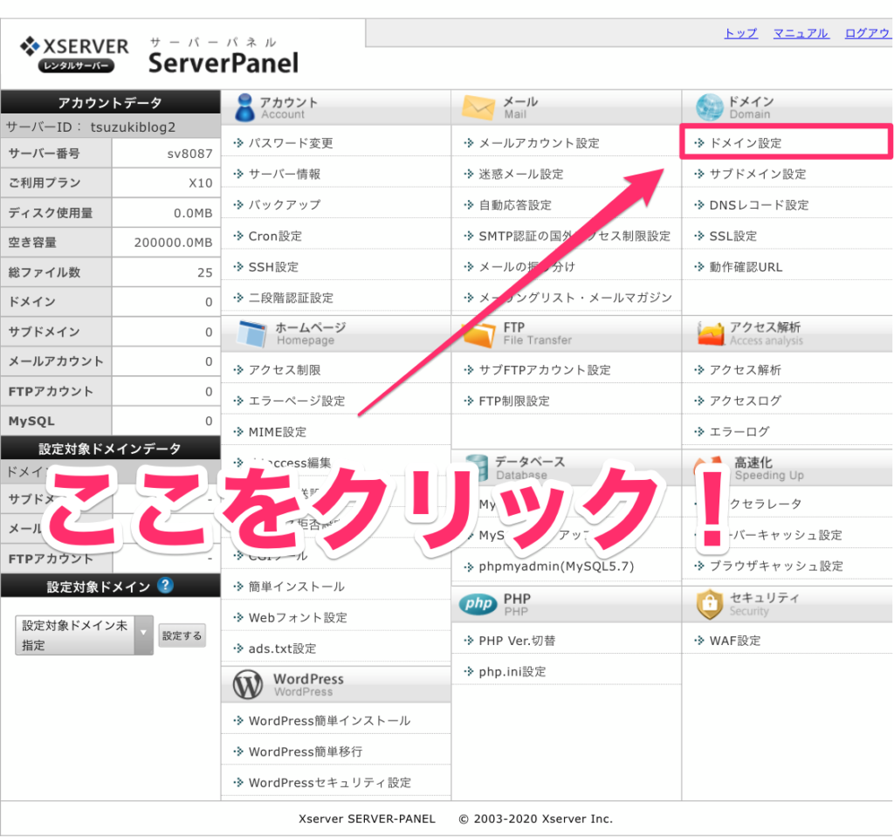Open WordPress簡単インストール
894x837 pixels.
329,720
